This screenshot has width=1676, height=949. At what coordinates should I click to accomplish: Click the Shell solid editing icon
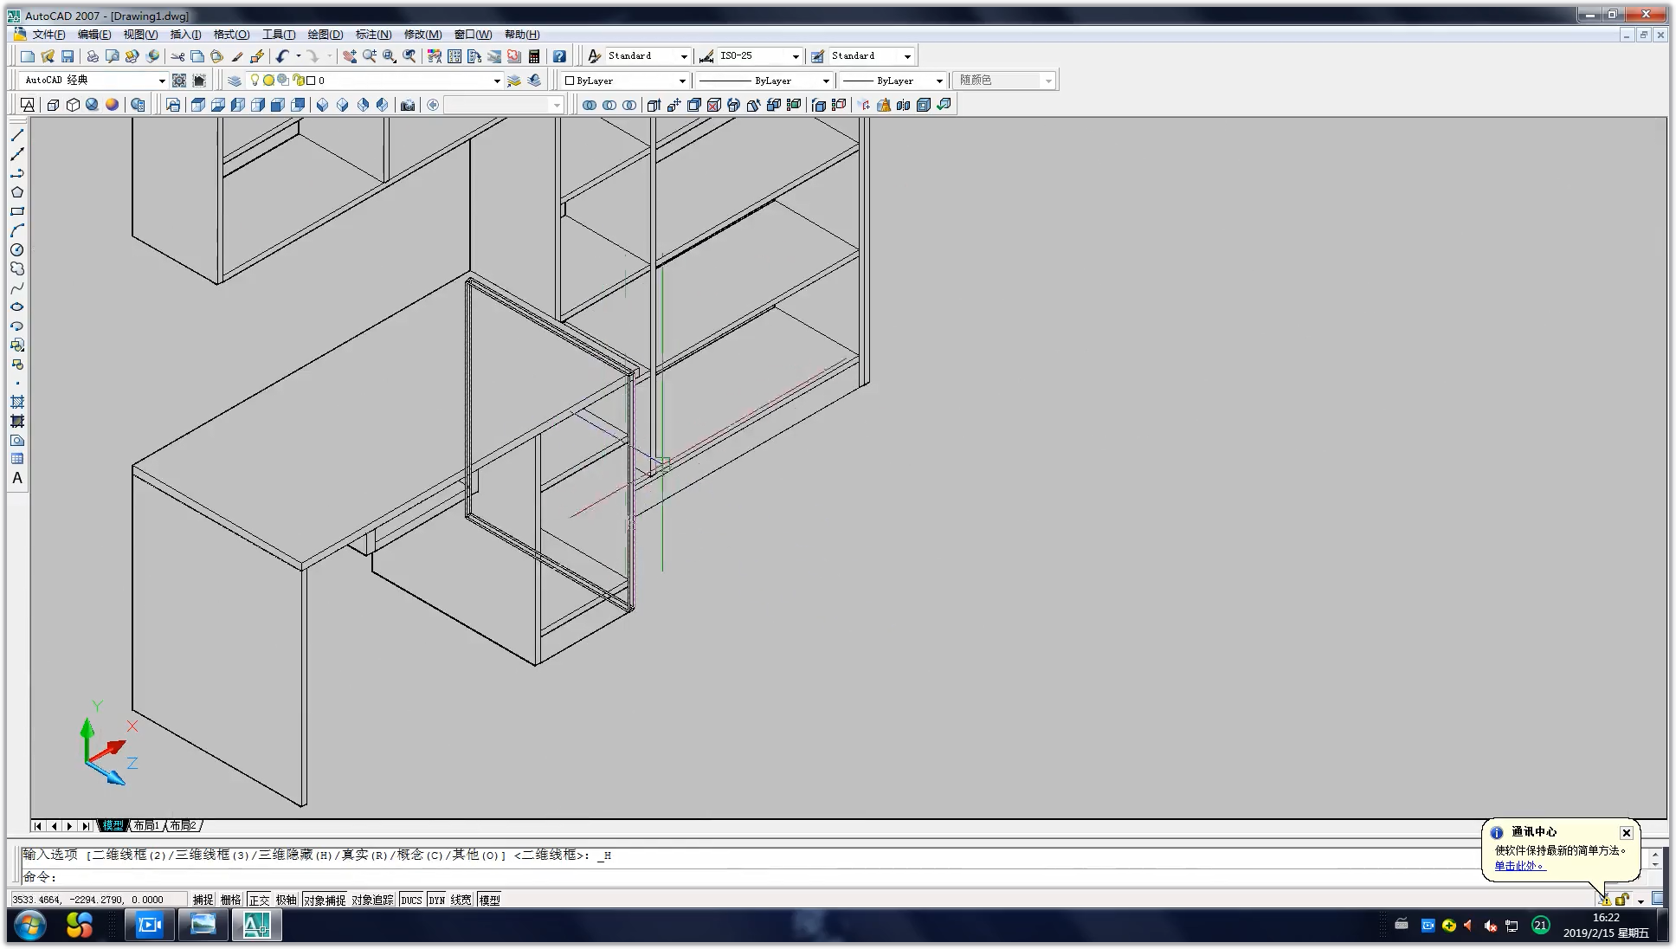923,105
